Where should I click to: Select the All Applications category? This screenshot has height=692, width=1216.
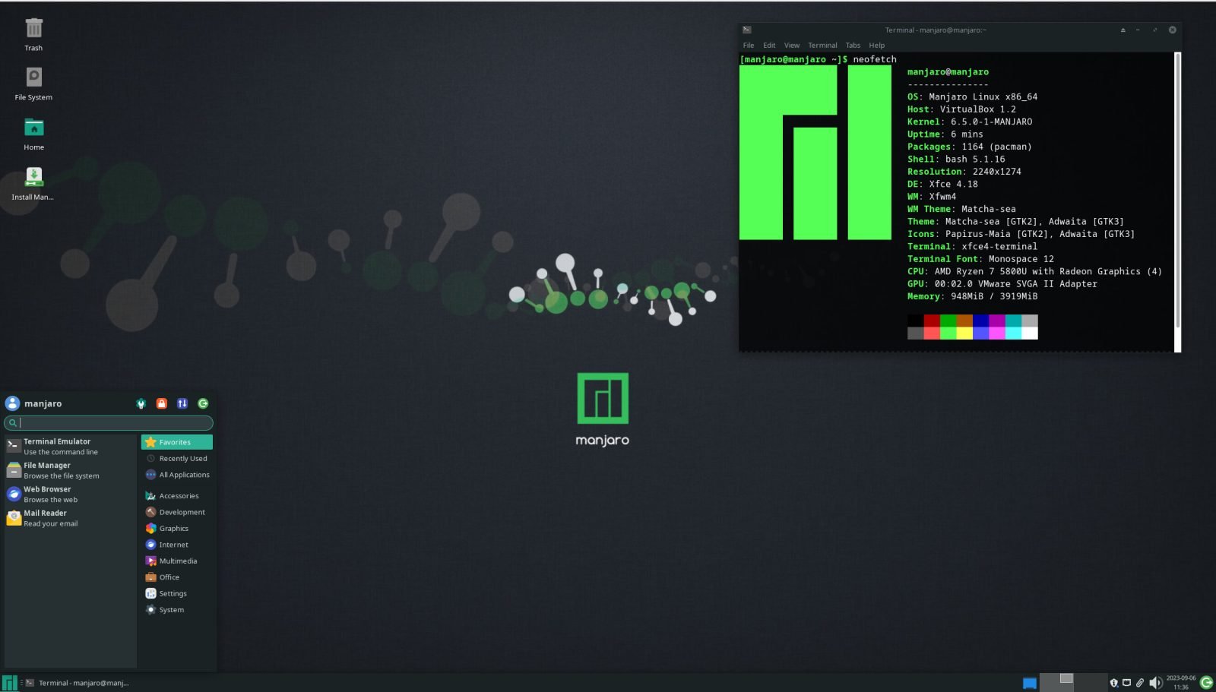[182, 474]
